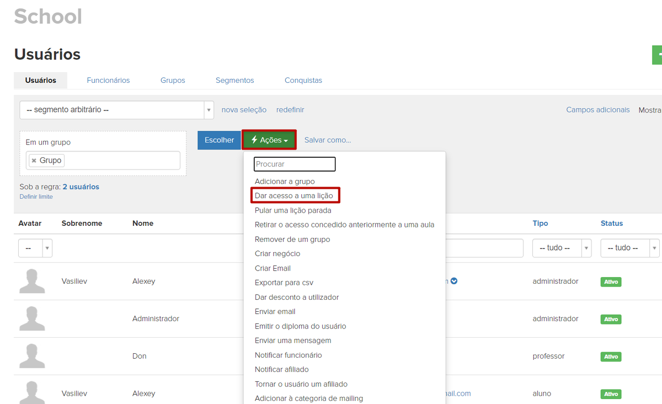Open the '2 usuários' link
Viewport: 662px width, 404px height.
[81, 187]
